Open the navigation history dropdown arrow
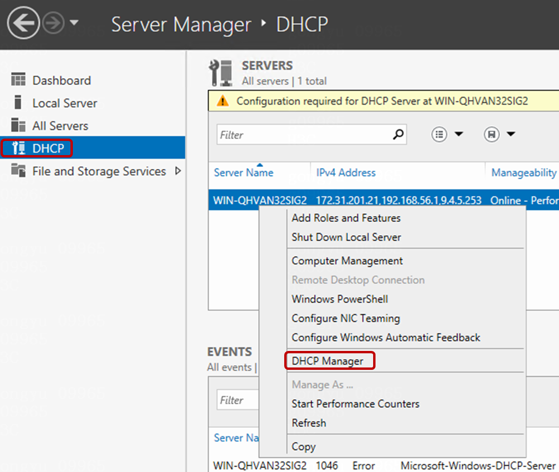The width and height of the screenshot is (559, 472). click(74, 23)
